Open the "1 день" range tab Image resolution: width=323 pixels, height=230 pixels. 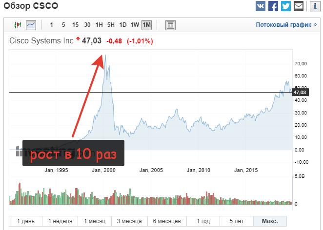[x=26, y=221]
